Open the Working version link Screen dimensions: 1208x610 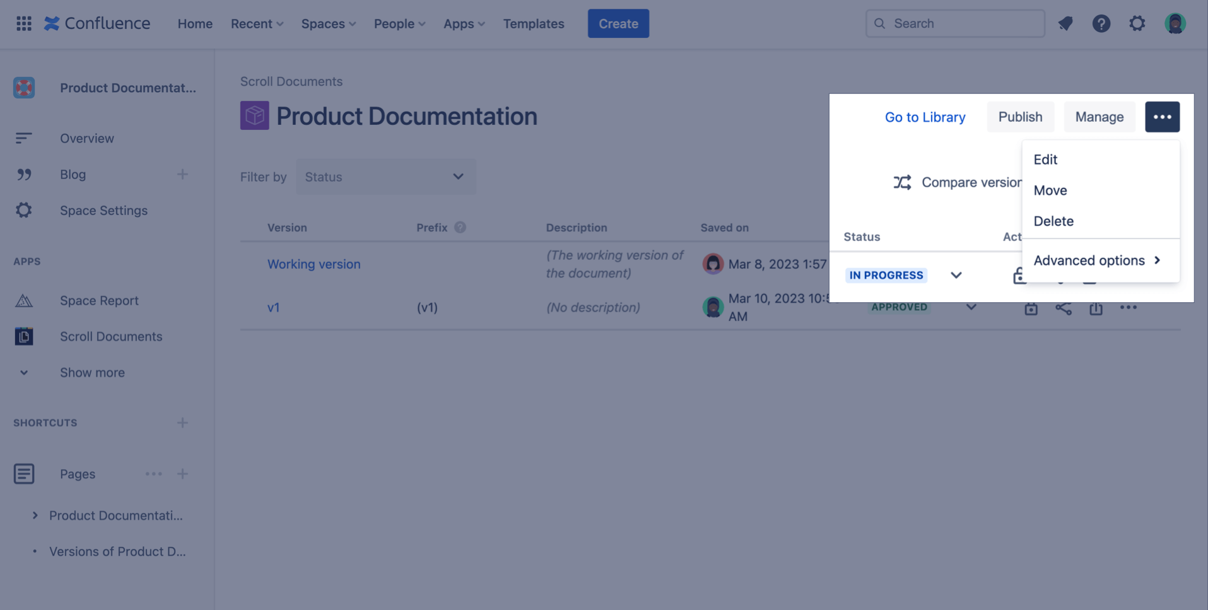coord(314,264)
